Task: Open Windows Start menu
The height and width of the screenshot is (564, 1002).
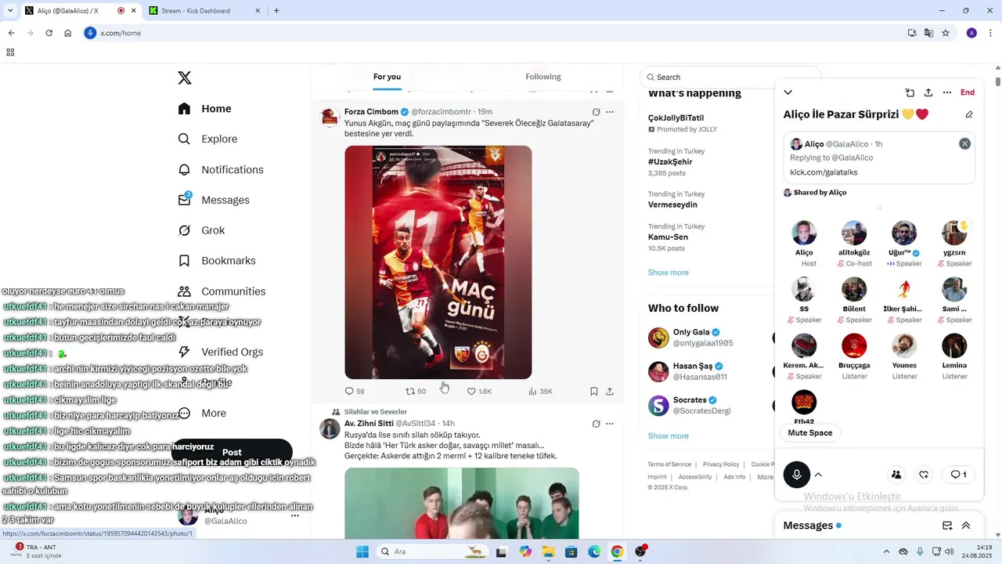Action: 362,551
